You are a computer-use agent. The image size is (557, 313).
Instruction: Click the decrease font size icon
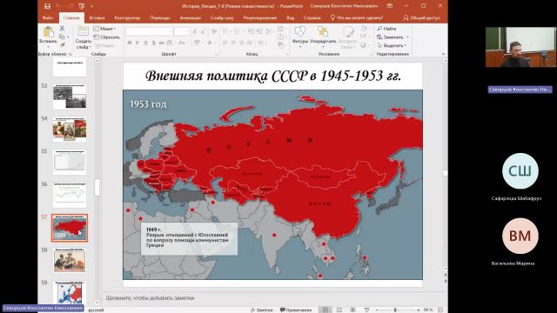pos(203,31)
